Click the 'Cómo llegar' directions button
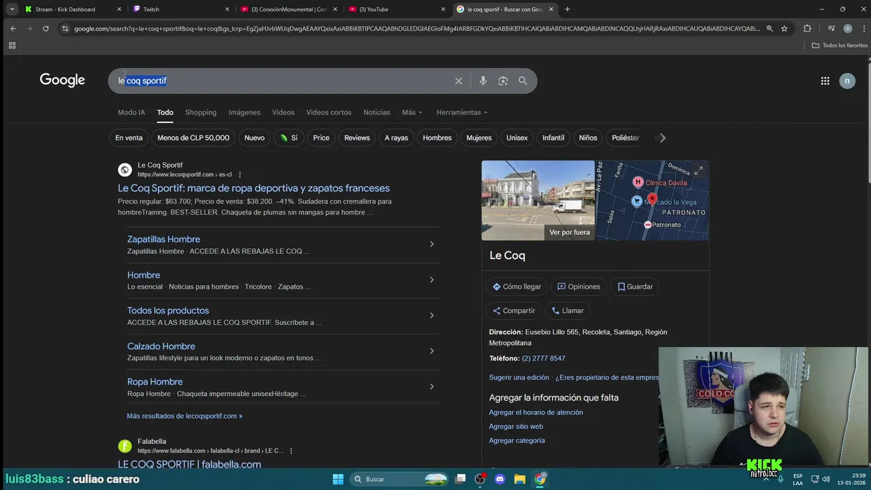Screen dimensions: 871x490 (x=517, y=287)
